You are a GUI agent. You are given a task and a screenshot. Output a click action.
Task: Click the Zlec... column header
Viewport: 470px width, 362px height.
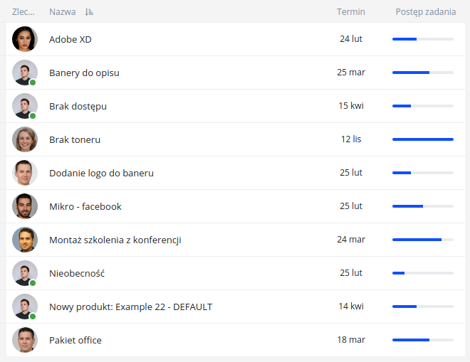23,12
